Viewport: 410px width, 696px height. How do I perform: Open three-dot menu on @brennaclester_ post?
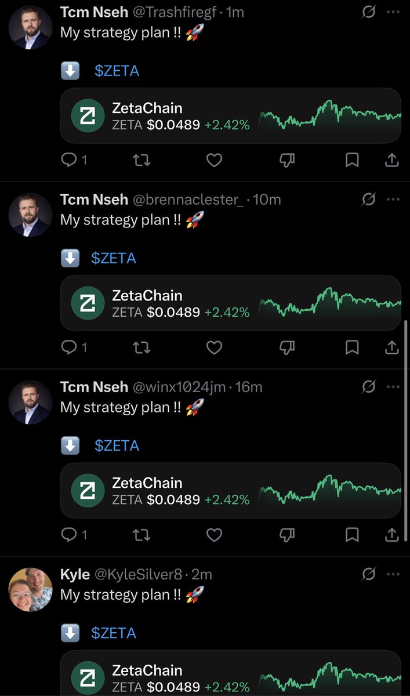click(x=393, y=199)
